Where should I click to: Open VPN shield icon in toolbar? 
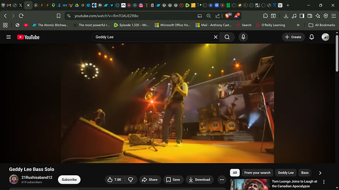[326, 16]
